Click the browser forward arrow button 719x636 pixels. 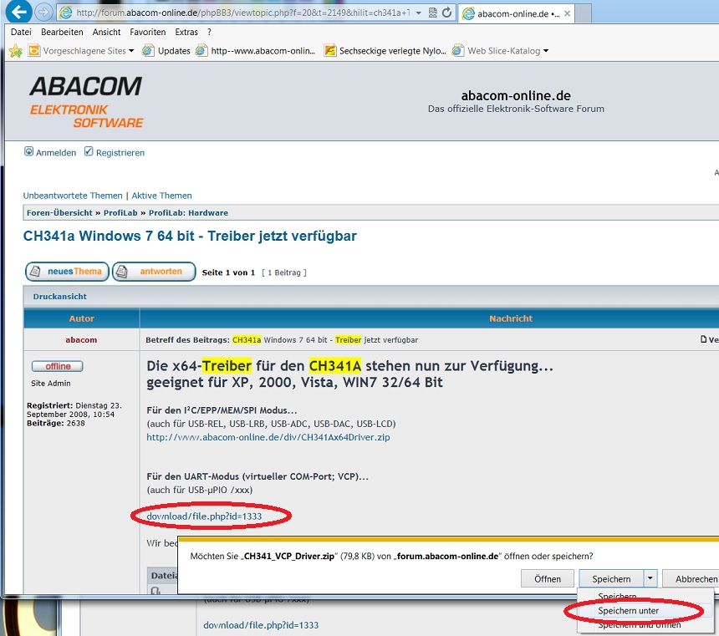[x=44, y=13]
